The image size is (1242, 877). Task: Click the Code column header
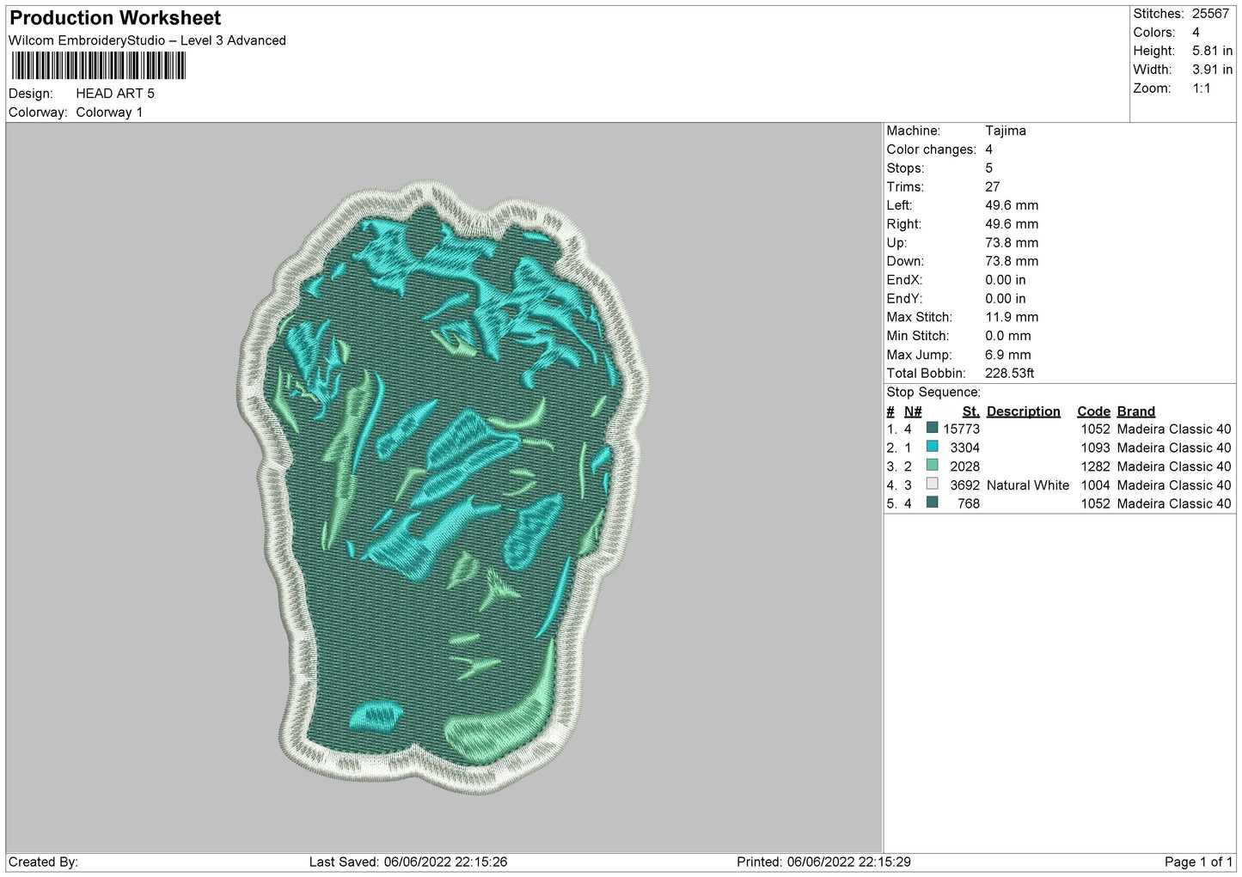click(x=1093, y=411)
